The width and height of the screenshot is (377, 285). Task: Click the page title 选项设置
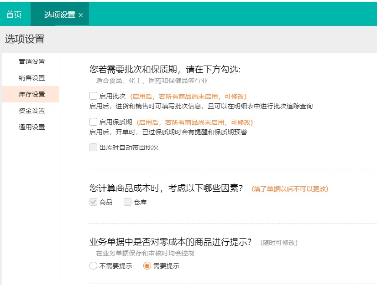point(25,39)
